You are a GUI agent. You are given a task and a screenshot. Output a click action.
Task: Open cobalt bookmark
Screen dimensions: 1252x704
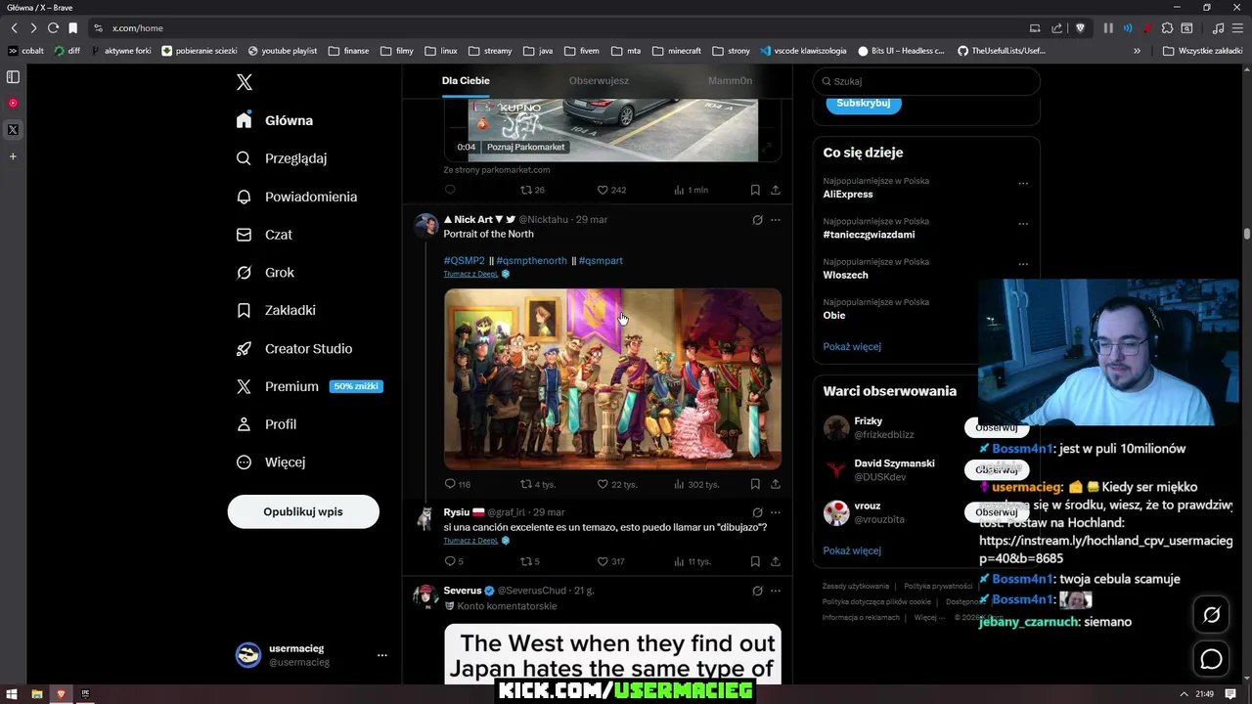tap(26, 51)
